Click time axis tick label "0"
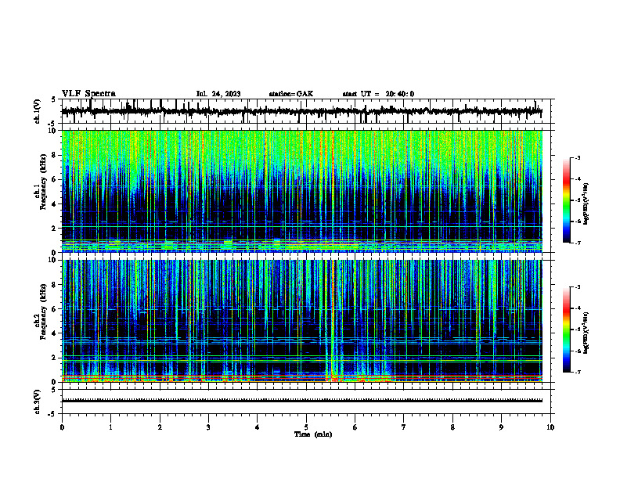Screen dimensions: 620x479 (62, 427)
